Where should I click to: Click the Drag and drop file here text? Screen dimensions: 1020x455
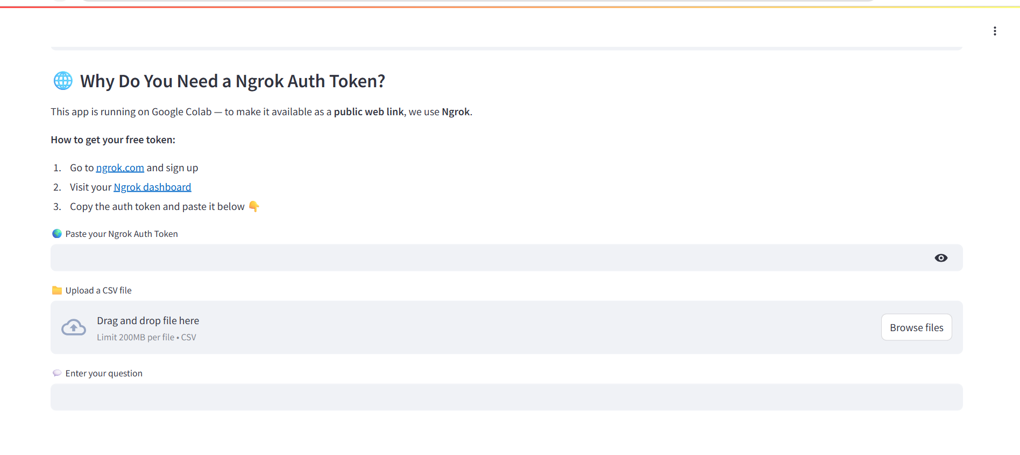[148, 321]
